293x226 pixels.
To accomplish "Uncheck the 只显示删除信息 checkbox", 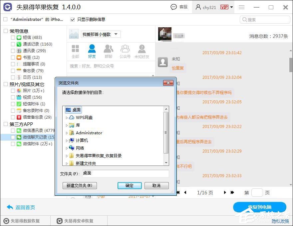I will click(73, 19).
